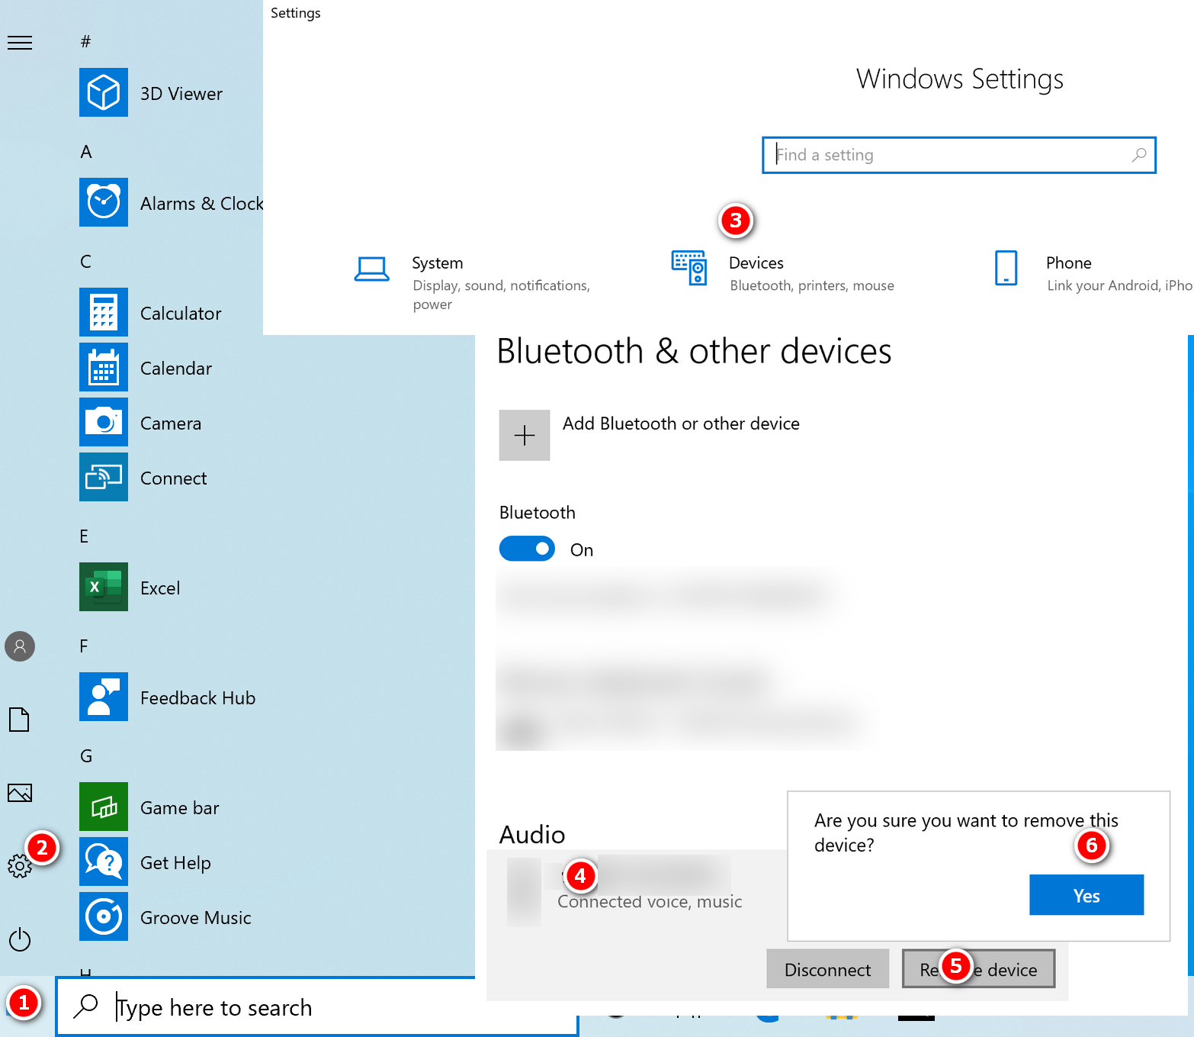
Task: Click the 'Feedback Hub' app name text
Action: [197, 698]
